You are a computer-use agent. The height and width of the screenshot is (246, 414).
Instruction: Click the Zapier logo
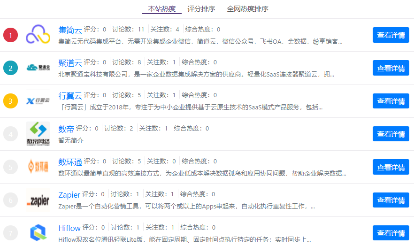tap(38, 200)
